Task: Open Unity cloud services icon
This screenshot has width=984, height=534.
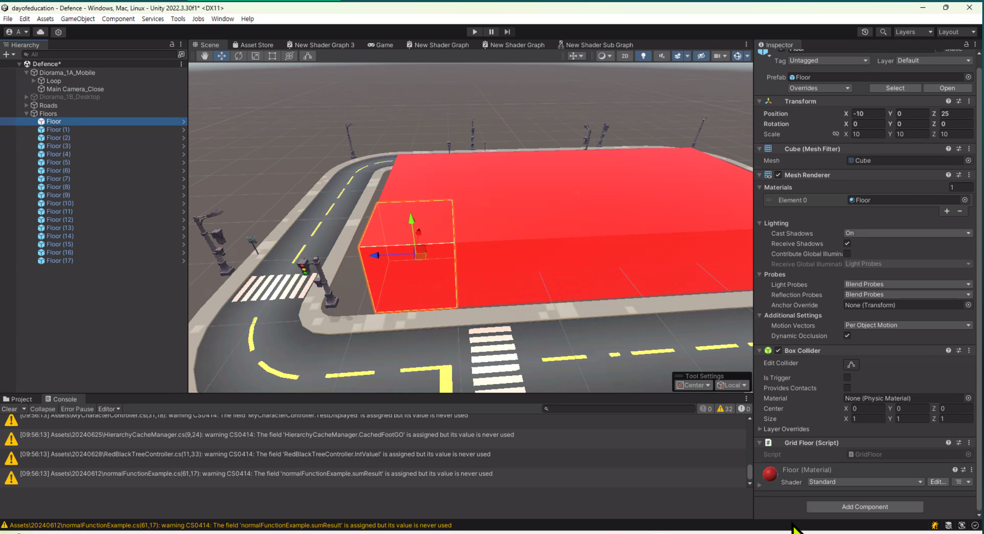Action: (40, 32)
